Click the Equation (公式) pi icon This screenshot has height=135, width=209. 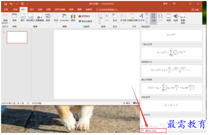click(153, 16)
